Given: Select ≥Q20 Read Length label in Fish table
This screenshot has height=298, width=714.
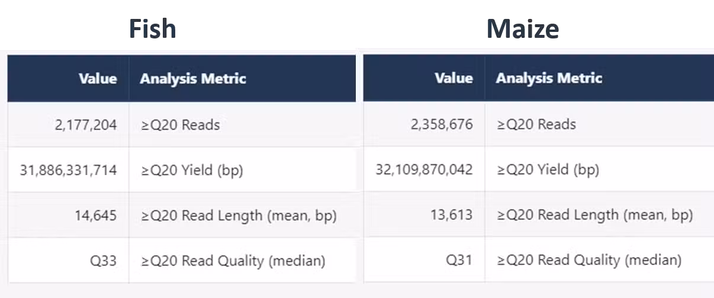Looking at the screenshot, I should [x=239, y=216].
